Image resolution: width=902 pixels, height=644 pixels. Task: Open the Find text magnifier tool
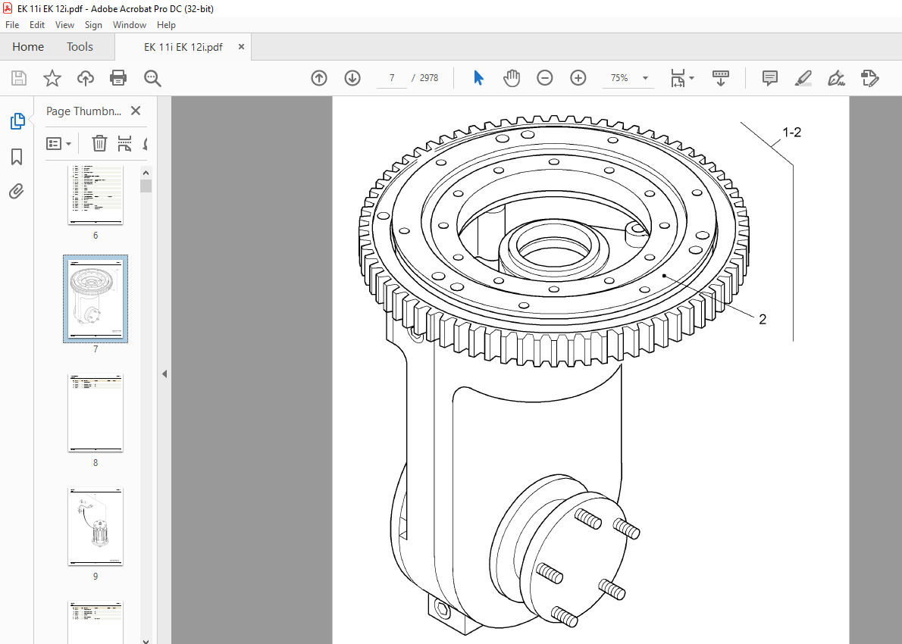point(152,78)
